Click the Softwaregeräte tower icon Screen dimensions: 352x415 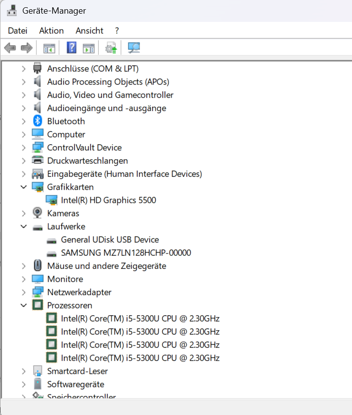pos(37,384)
